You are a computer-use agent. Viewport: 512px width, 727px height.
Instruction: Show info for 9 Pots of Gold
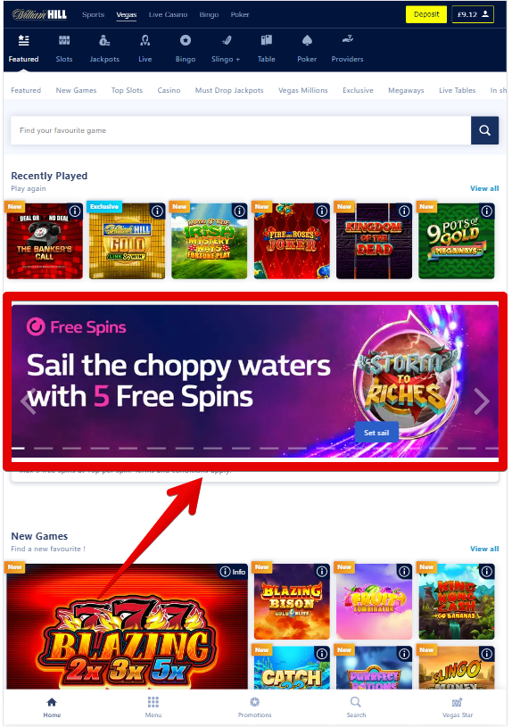click(x=486, y=211)
